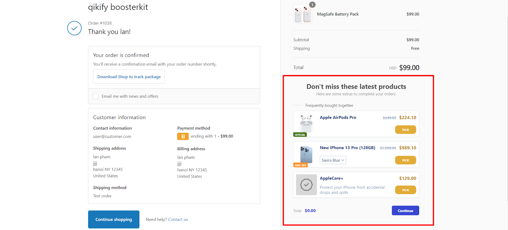Click the Don't miss these latest products heading
This screenshot has width=508, height=230.
tap(356, 86)
